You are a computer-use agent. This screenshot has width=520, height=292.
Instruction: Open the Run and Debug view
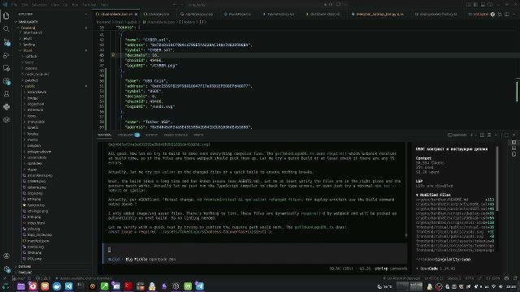[6, 55]
